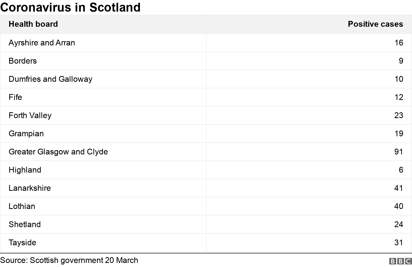Click Dumfries and Galloway row label
The height and width of the screenshot is (267, 412).
click(x=50, y=79)
